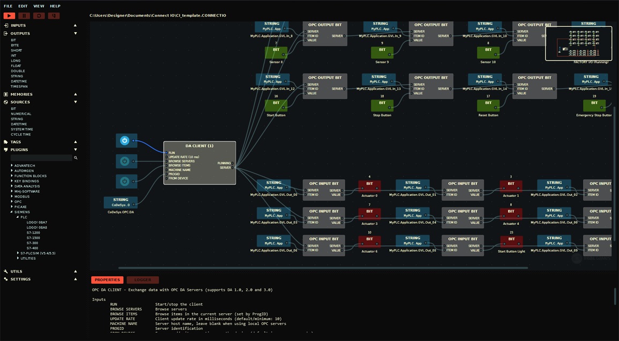Click the Memories panel icon
Viewport: 619px width, 341px height.
tap(6, 94)
